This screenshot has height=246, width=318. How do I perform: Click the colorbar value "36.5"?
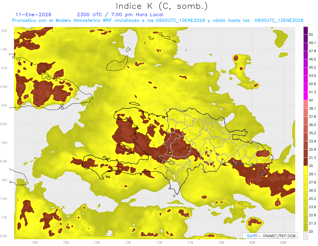point(312,125)
